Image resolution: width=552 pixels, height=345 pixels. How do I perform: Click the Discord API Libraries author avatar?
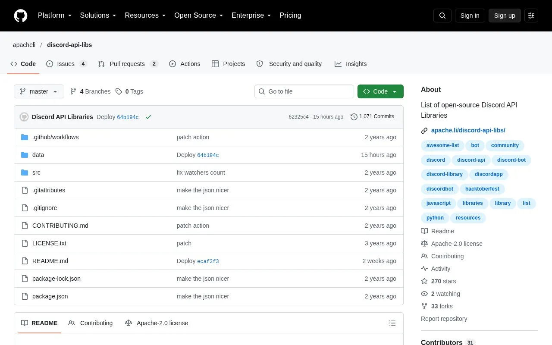24,117
